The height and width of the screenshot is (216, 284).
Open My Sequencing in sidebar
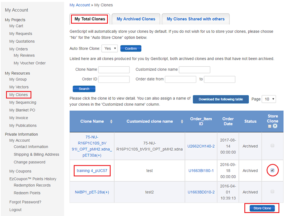(x=23, y=103)
